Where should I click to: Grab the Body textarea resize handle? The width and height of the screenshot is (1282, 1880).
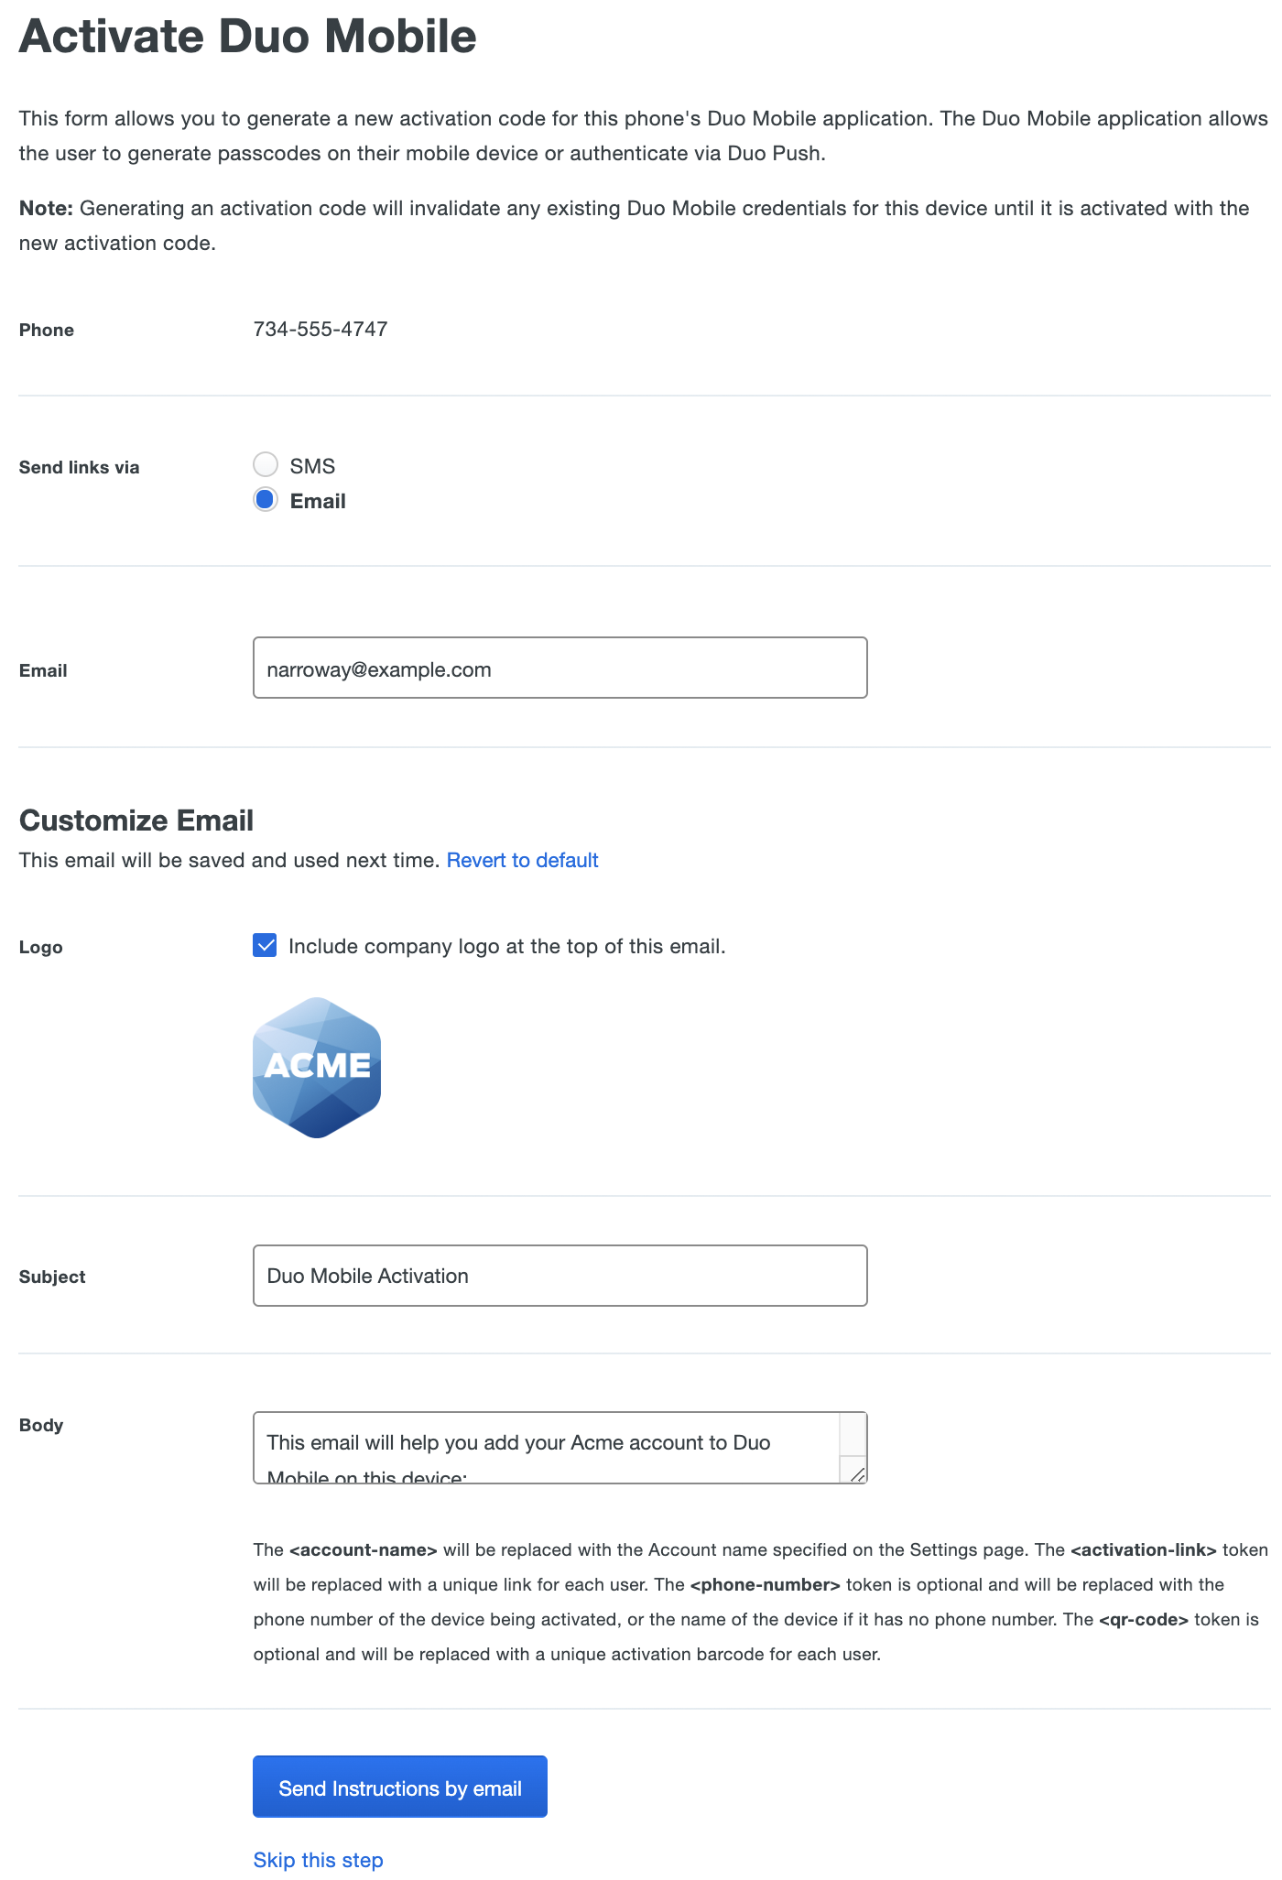click(x=856, y=1472)
